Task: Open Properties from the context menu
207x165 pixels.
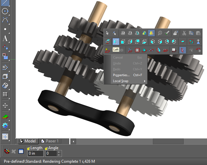Action: coord(121,75)
